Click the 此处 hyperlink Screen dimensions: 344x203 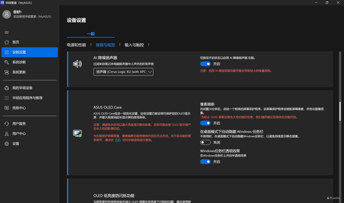pos(118,140)
